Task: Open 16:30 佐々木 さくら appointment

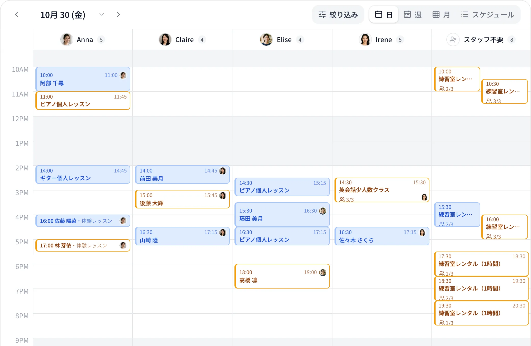Action: point(382,236)
